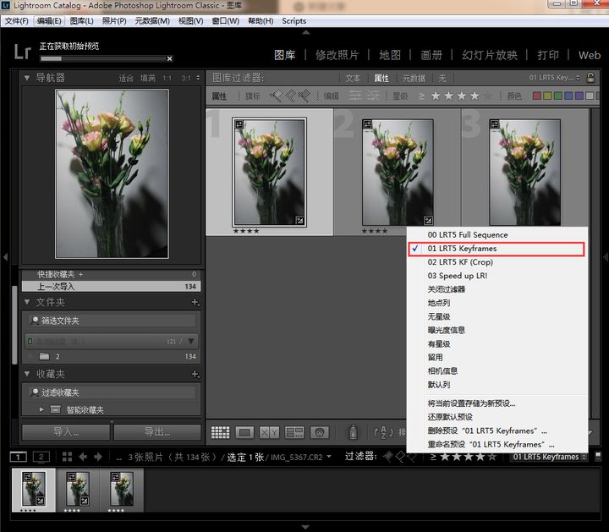Switch to grid view in toolbar
Viewport: 609px width, 532px height.
(220, 432)
